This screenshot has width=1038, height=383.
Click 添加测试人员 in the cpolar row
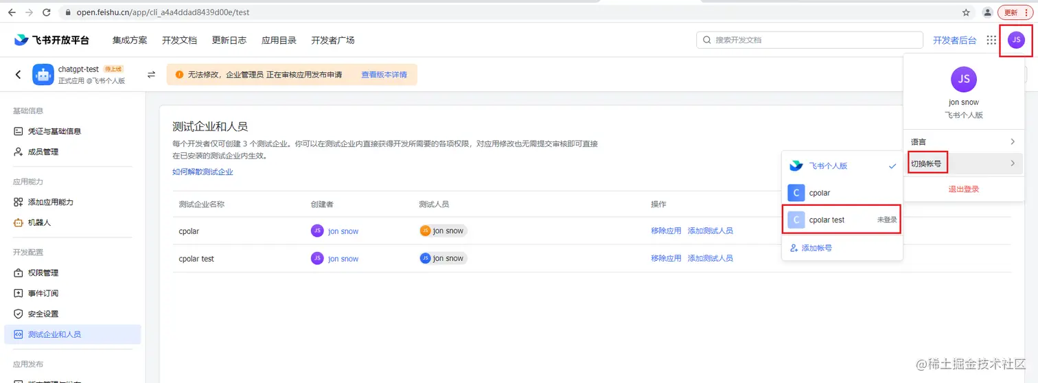[x=710, y=231]
